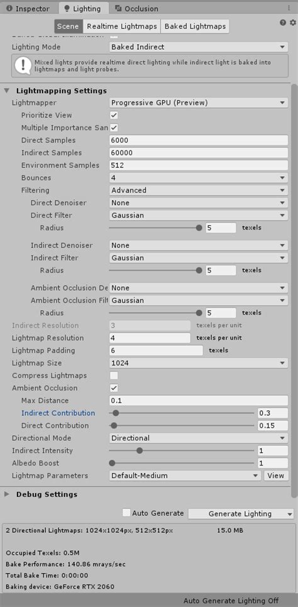
Task: Click the Indirect Contribution label
Action: (58, 413)
